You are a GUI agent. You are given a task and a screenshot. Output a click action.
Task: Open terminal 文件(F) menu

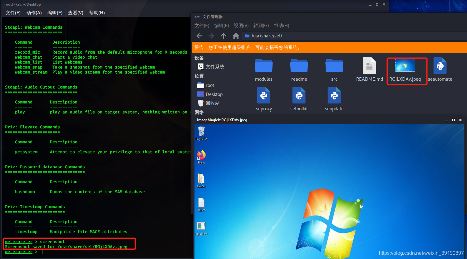coord(13,13)
